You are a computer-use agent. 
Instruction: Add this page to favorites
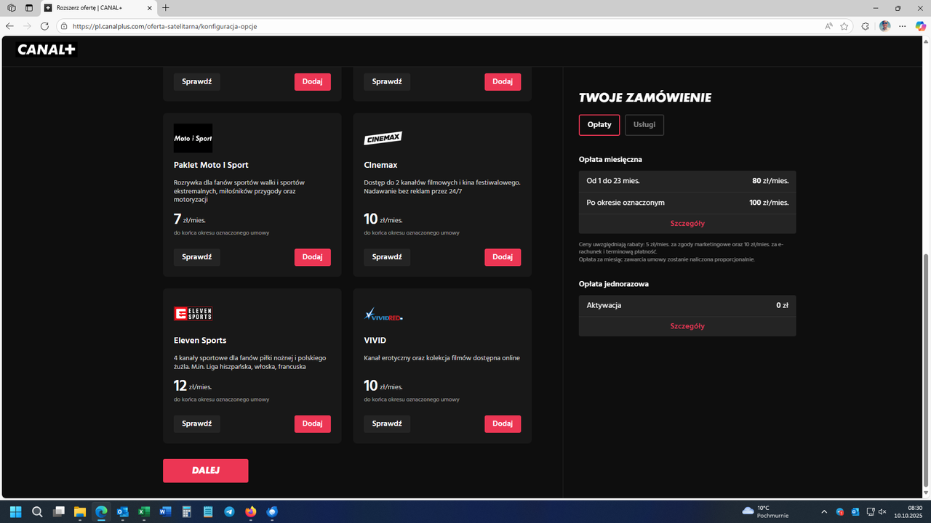coord(844,26)
